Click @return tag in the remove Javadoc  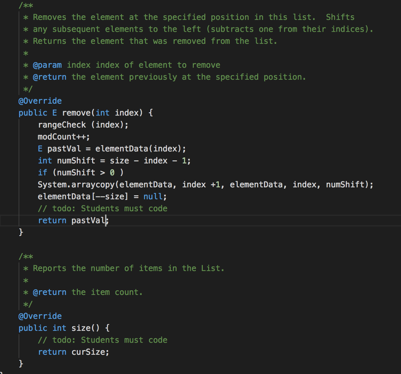tap(49, 77)
